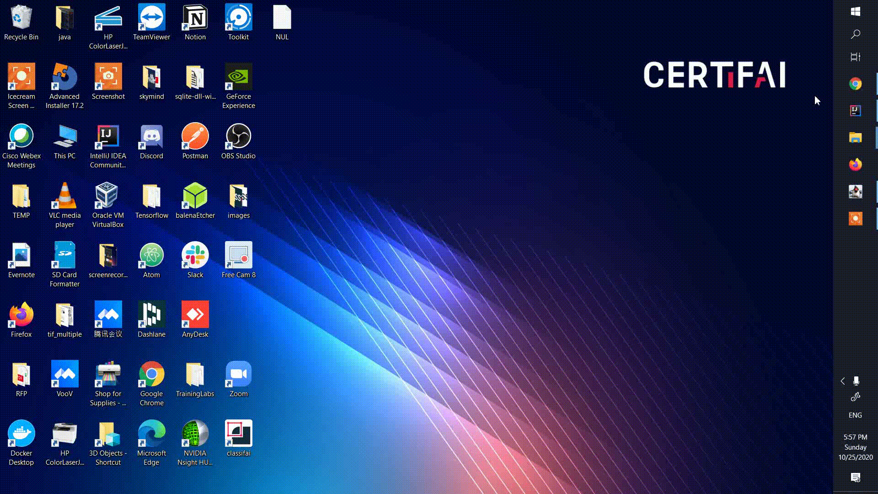This screenshot has height=494, width=878.
Task: Select the classifai desktop icon
Action: [x=238, y=434]
